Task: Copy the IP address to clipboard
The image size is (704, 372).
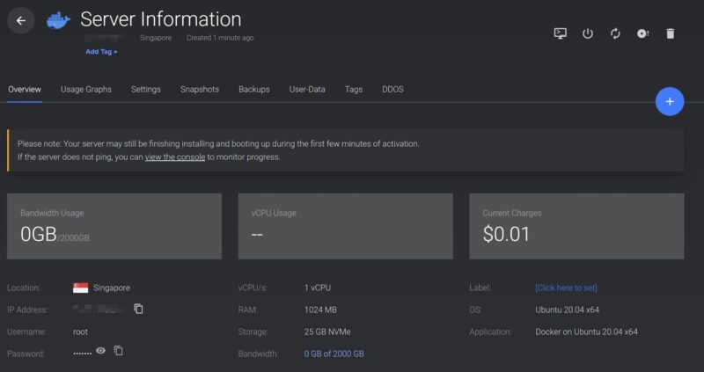Action: point(138,309)
